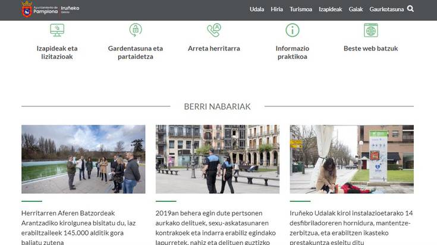
Task: Open the Turismoa menu
Action: click(301, 9)
